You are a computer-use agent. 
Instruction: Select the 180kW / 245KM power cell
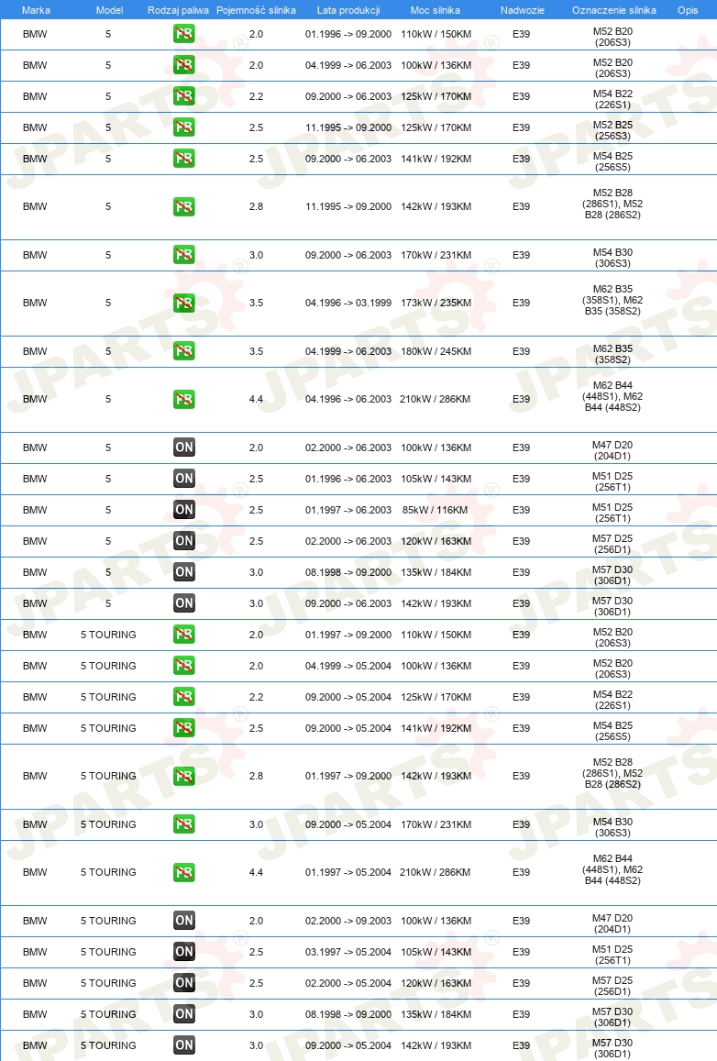coord(436,351)
